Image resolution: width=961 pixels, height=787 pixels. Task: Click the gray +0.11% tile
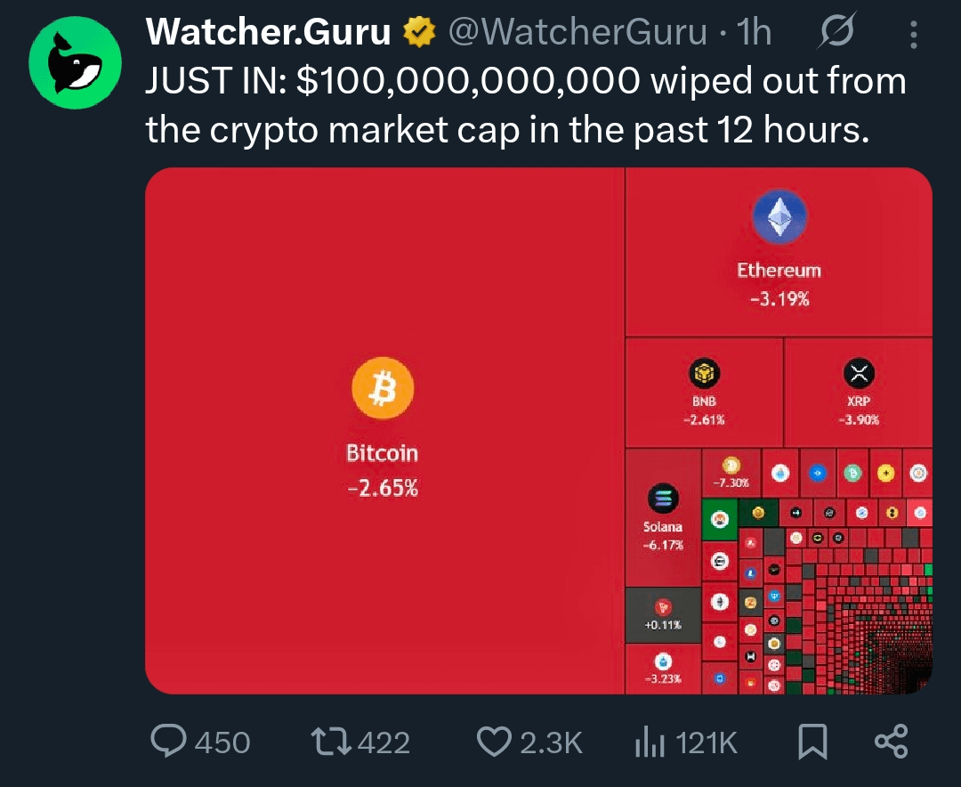coord(663,614)
